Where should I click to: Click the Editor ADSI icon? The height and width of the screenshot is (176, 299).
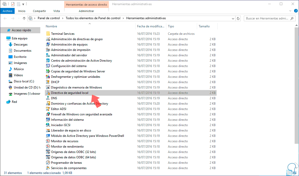tap(48, 109)
